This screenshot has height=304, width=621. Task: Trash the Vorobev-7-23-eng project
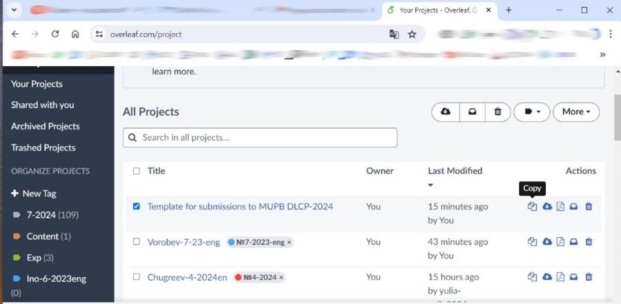(589, 242)
